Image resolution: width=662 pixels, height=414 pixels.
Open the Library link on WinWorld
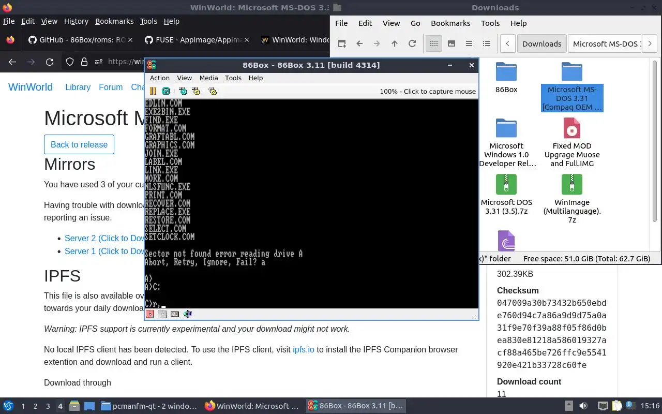coord(78,87)
